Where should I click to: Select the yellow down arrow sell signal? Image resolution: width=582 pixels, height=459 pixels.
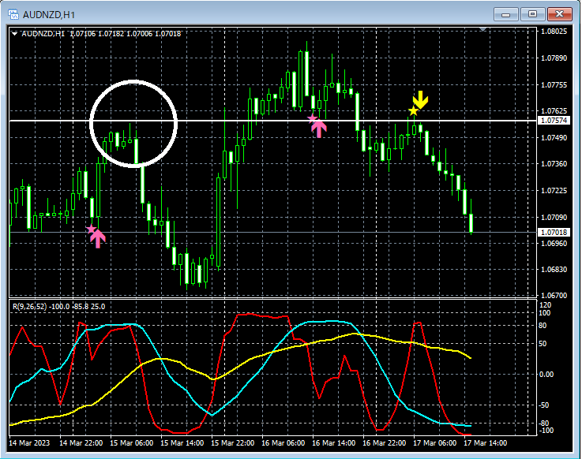pyautogui.click(x=421, y=99)
